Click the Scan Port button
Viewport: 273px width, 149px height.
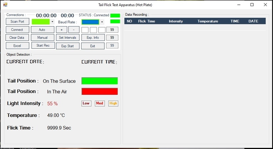point(17,21)
